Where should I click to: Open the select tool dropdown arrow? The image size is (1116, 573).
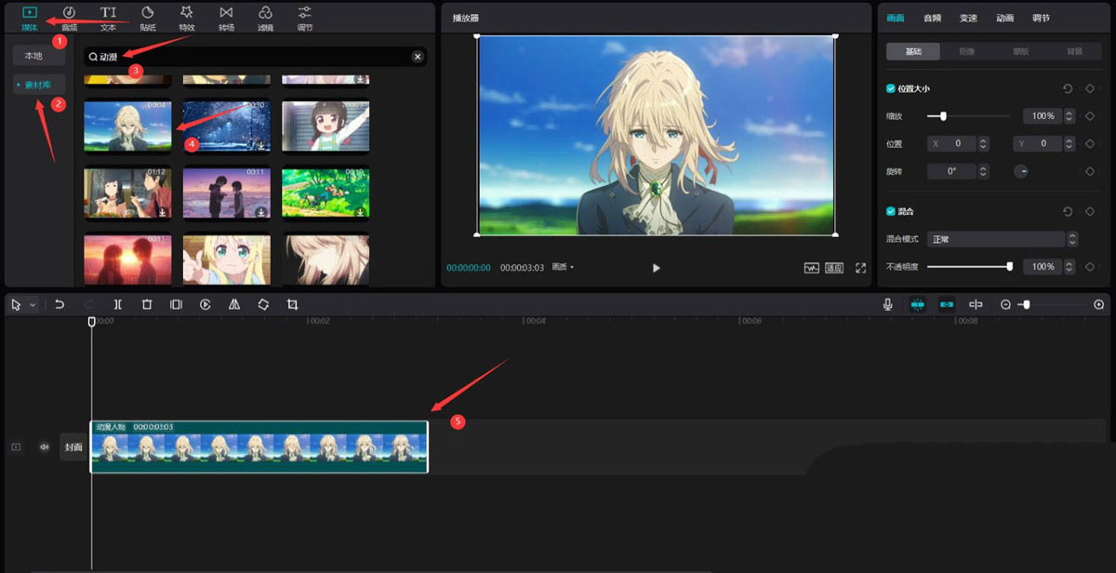tap(33, 304)
